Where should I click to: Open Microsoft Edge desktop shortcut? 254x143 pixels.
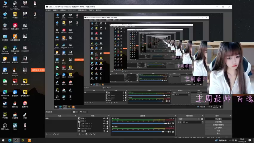[x=5, y=94]
